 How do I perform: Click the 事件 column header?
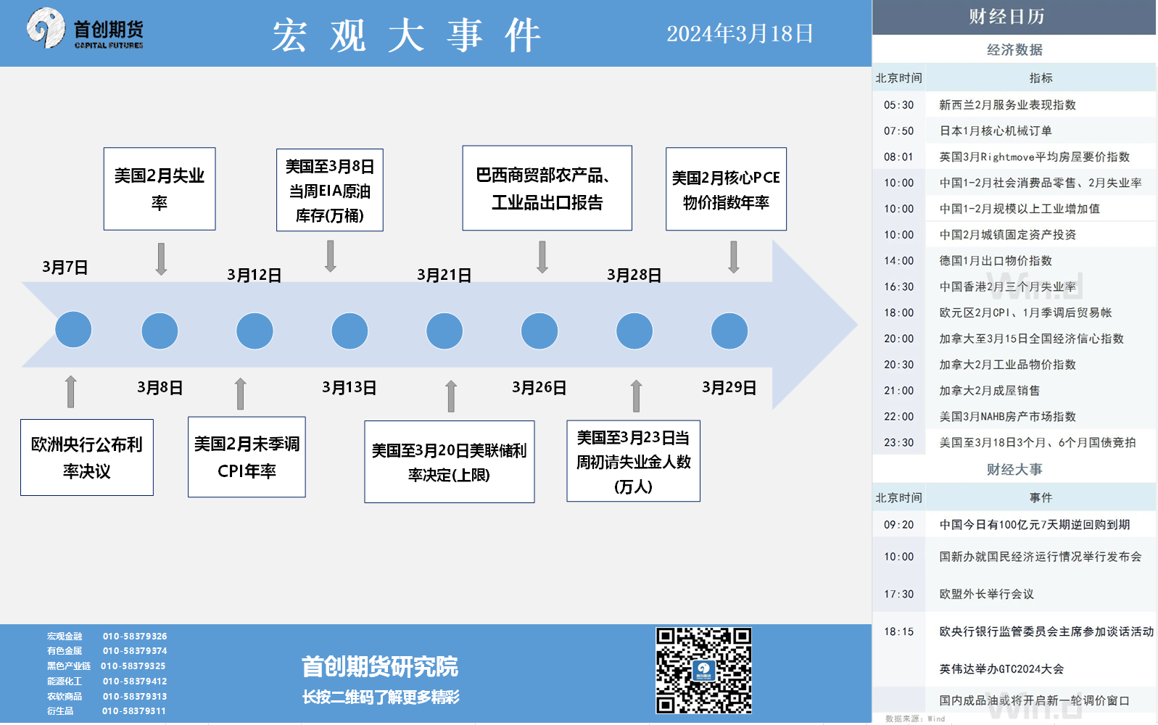1041,497
